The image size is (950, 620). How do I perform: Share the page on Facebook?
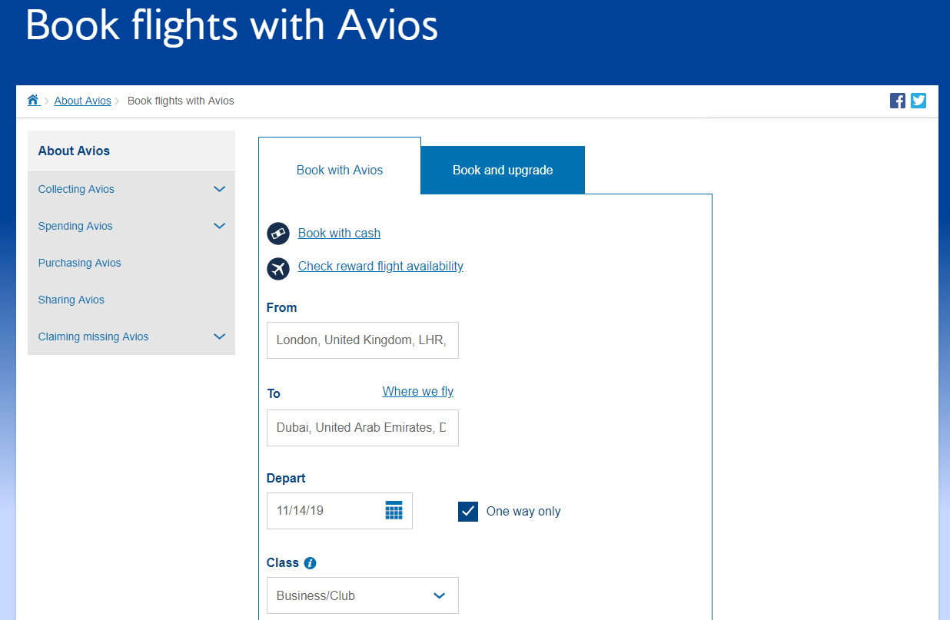pos(897,101)
